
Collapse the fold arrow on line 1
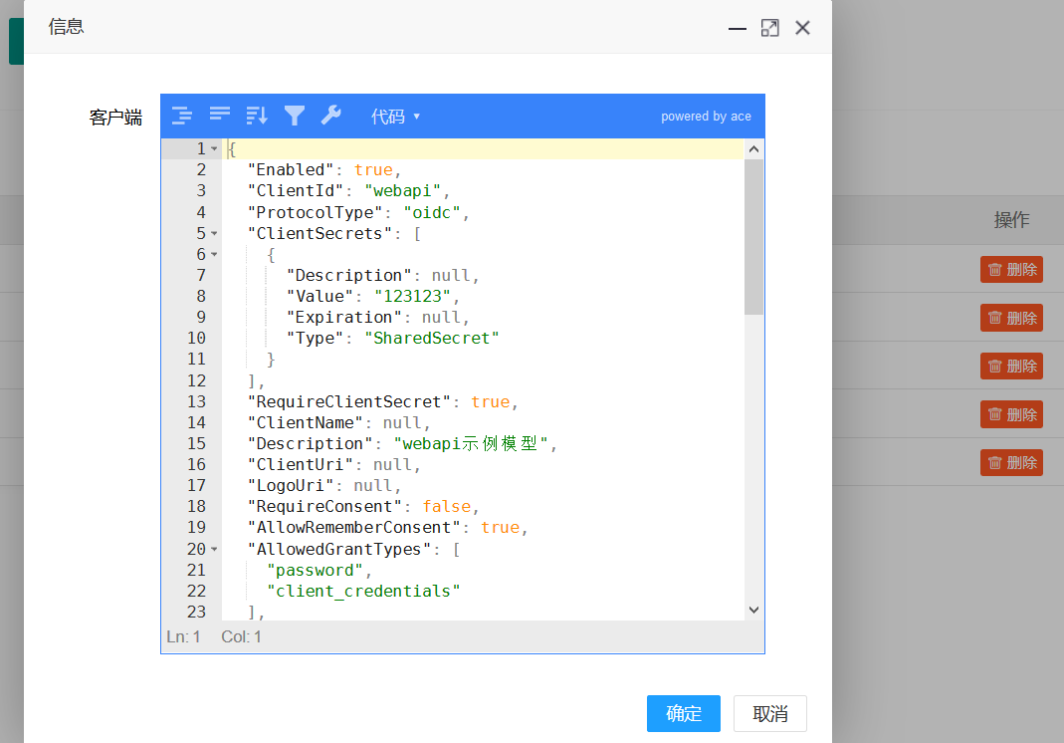[x=214, y=148]
